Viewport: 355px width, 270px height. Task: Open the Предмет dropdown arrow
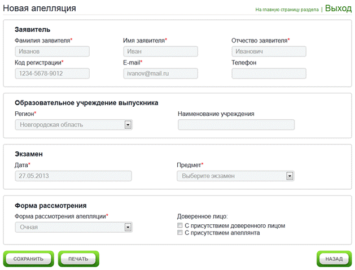(x=290, y=176)
